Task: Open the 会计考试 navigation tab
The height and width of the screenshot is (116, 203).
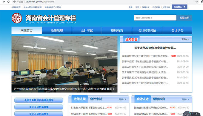Action: point(87,30)
